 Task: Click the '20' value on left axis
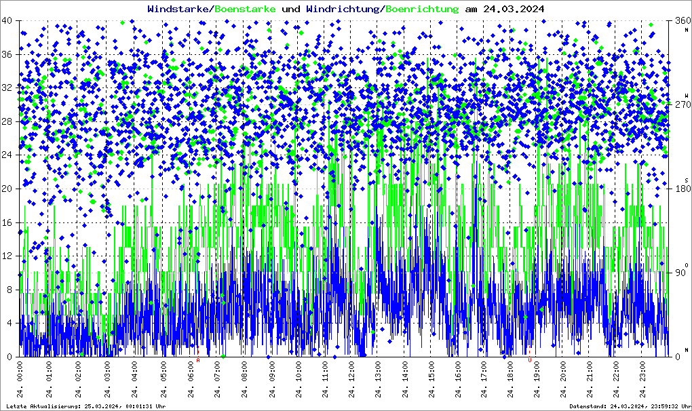pyautogui.click(x=7, y=189)
